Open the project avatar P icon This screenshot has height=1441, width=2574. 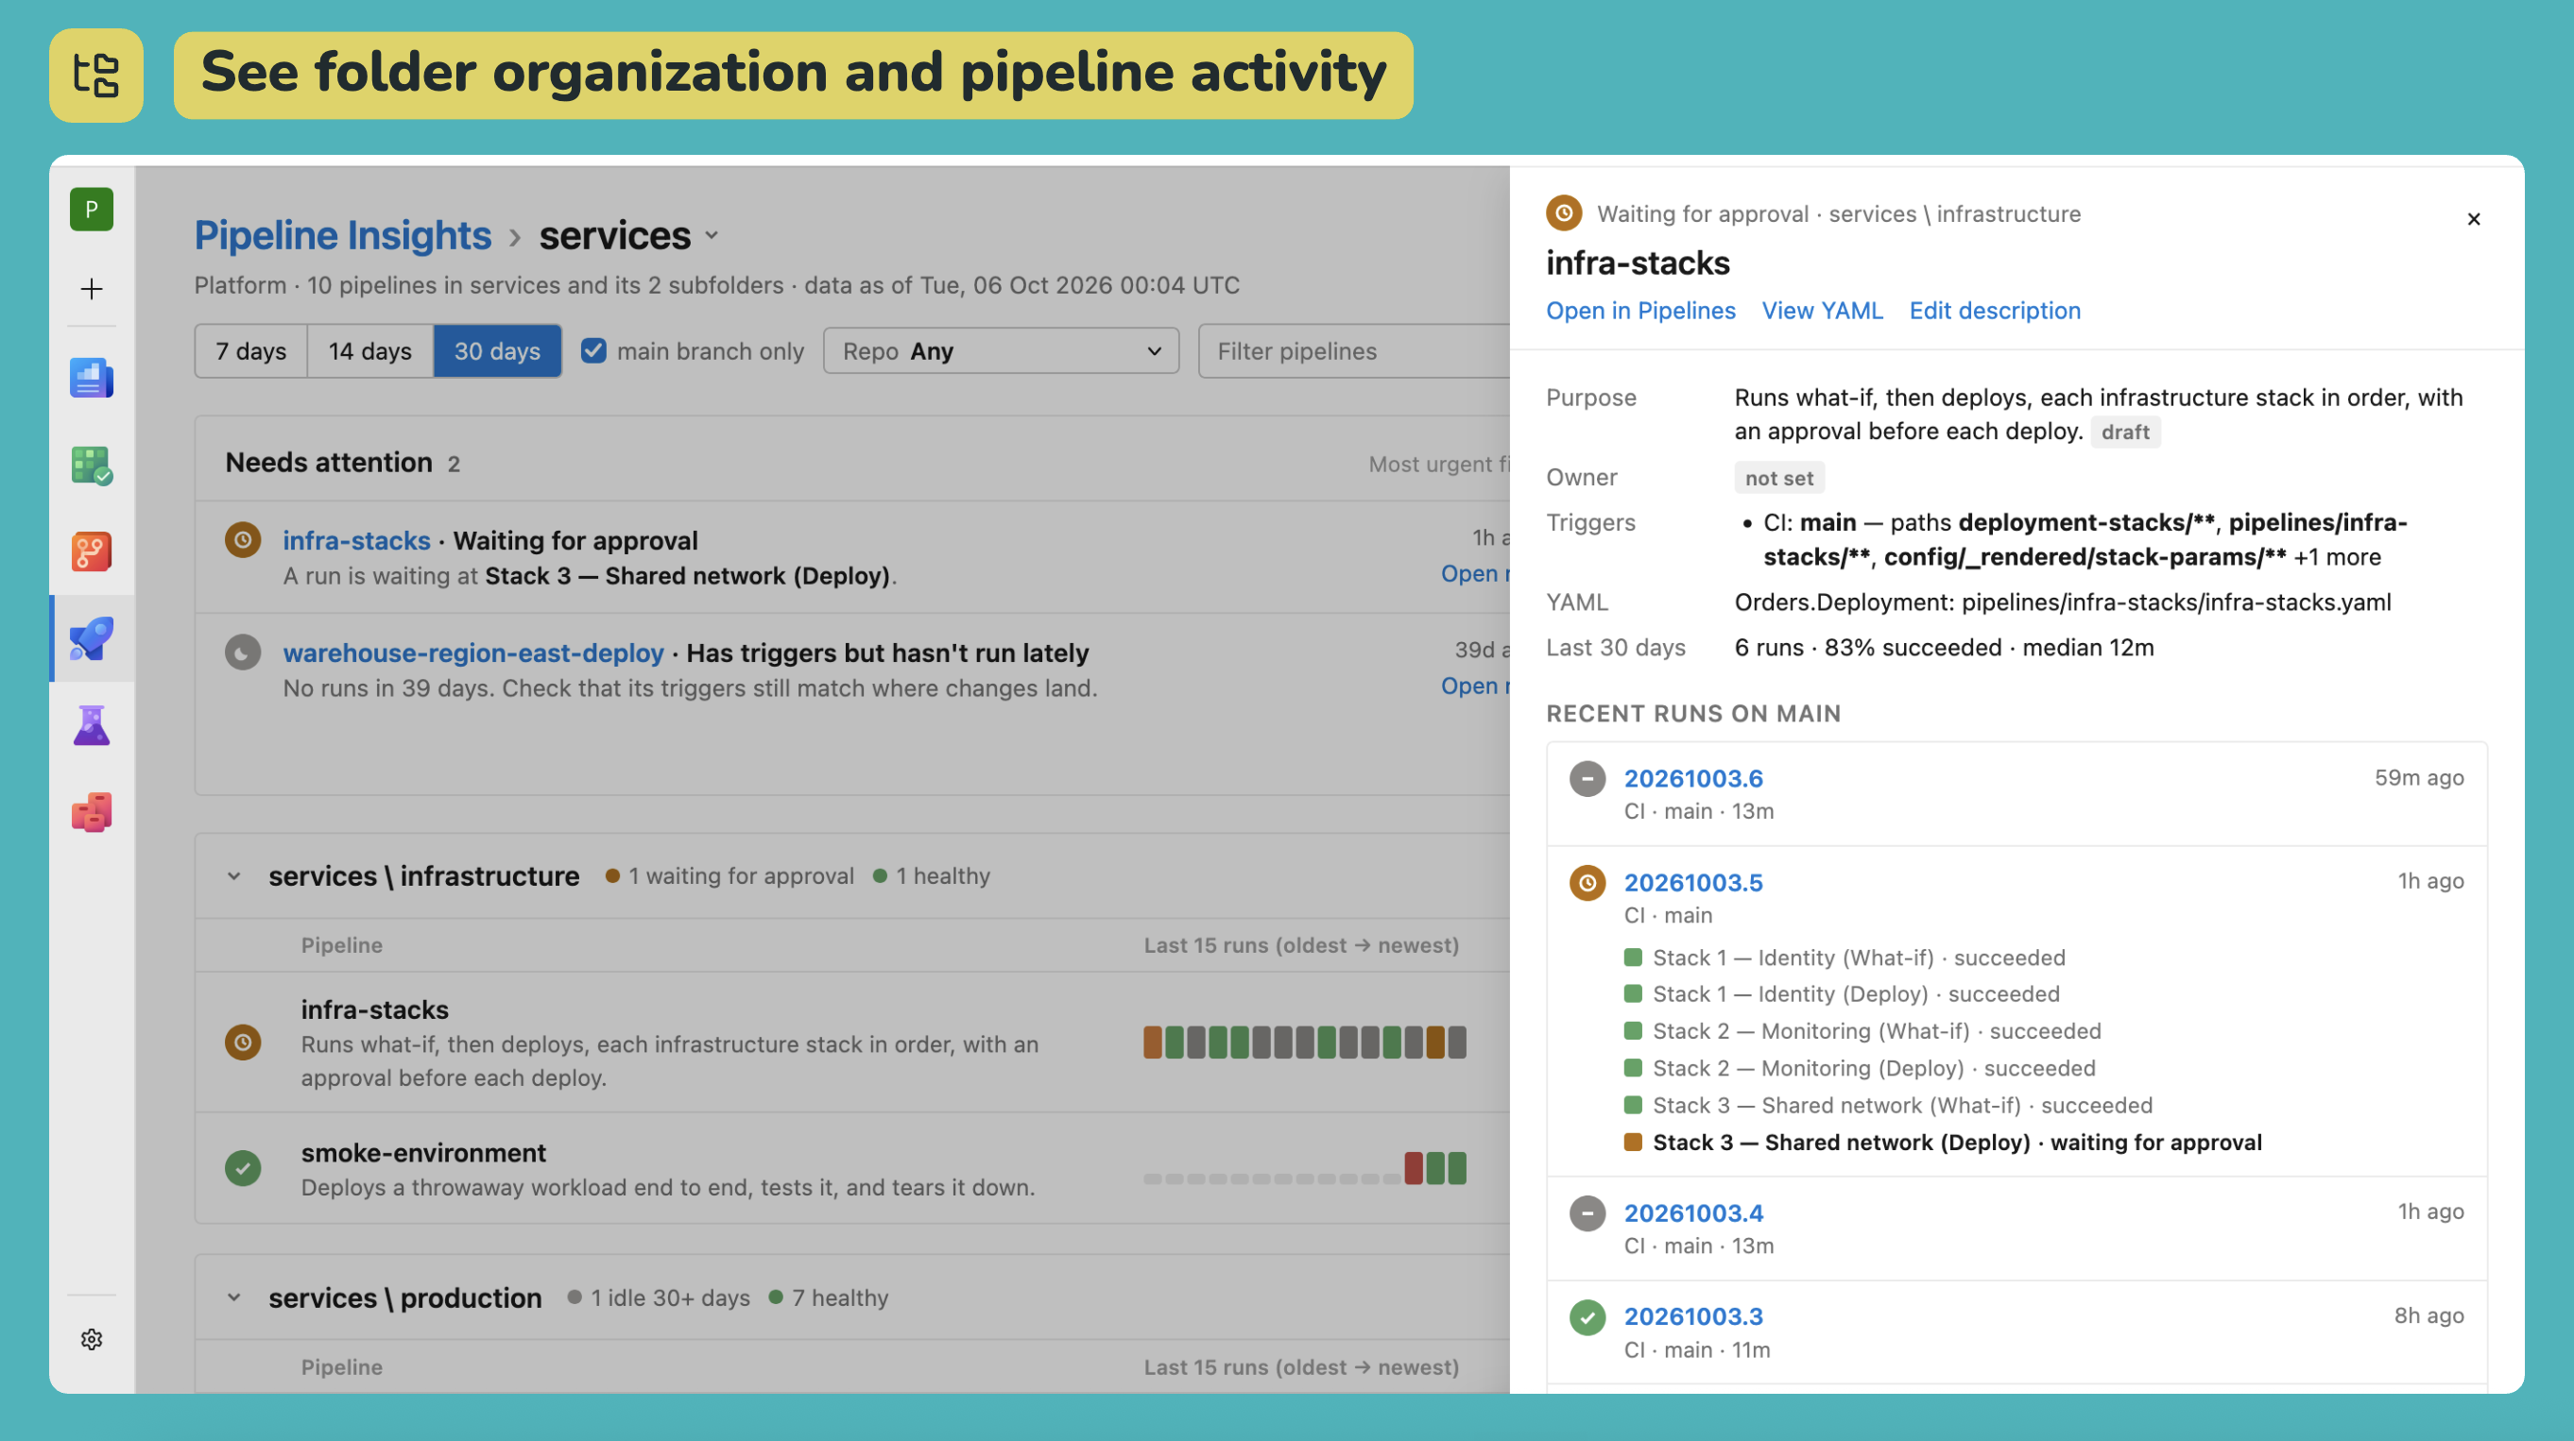[x=91, y=210]
